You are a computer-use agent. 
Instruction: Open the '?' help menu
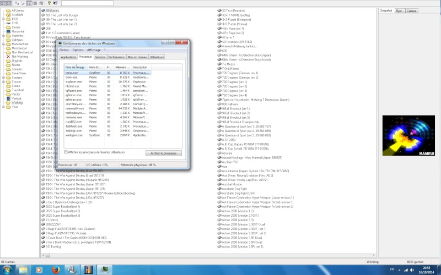coord(105,50)
